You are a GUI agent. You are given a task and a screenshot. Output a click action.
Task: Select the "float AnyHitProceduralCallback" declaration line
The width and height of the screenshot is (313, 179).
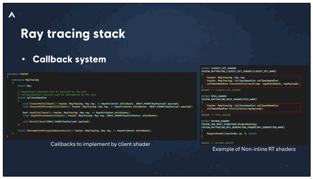click(x=90, y=116)
